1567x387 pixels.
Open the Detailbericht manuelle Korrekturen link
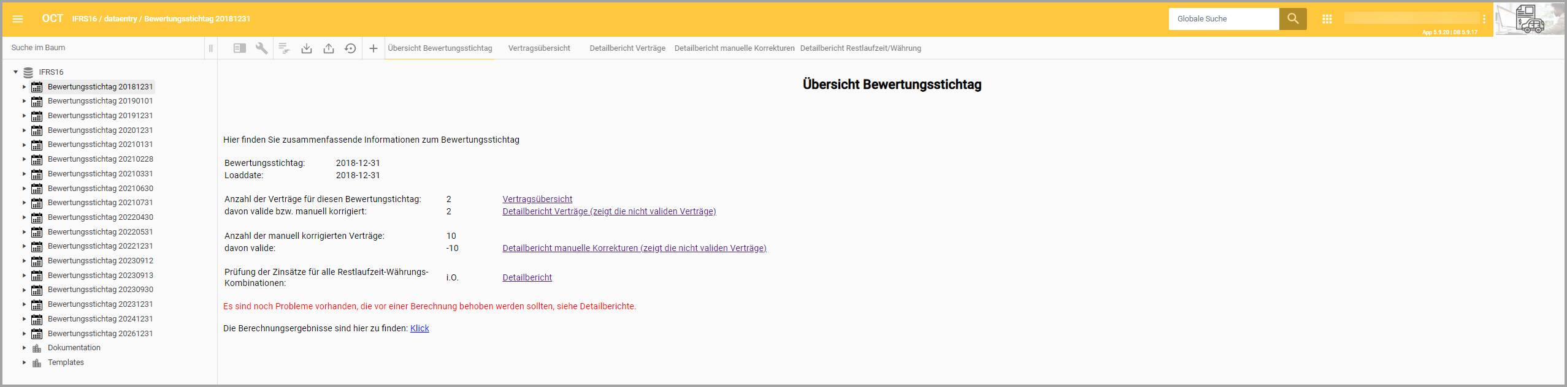634,248
